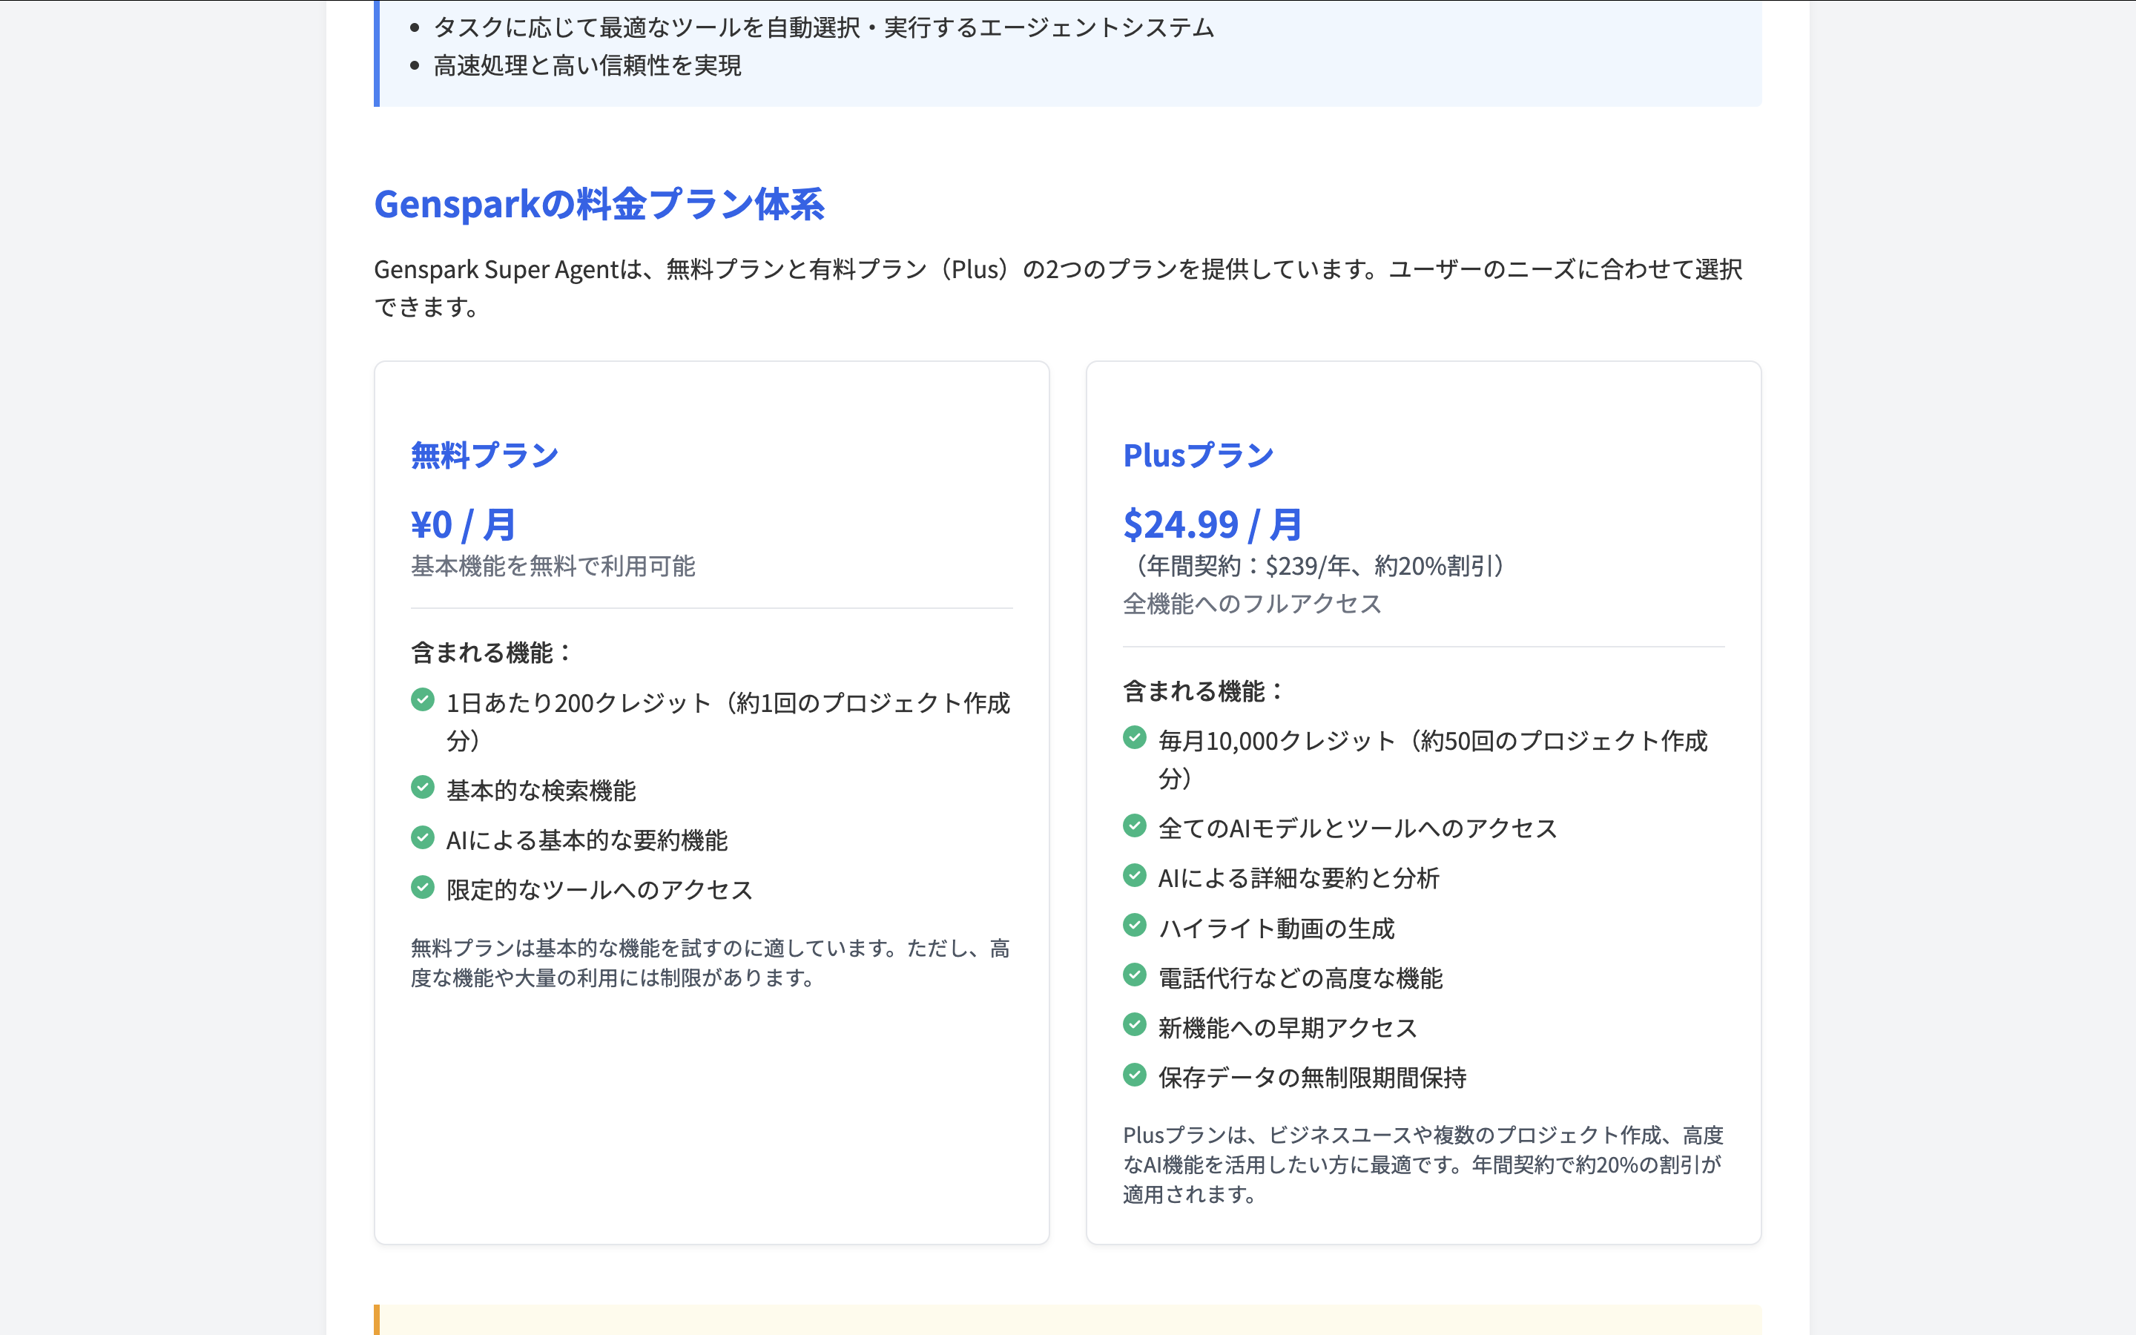
Task: Click the 基本機能を無料で利用可能 subtitle
Action: pos(553,566)
